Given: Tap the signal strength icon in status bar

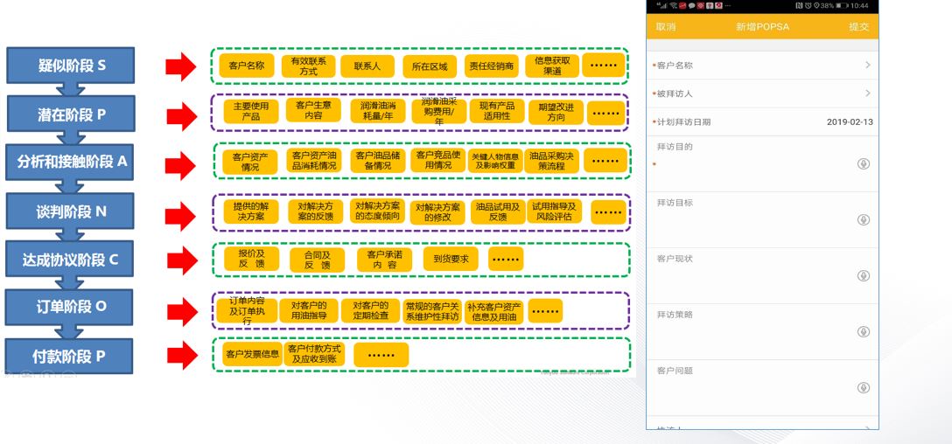Looking at the screenshot, I should tap(662, 5).
